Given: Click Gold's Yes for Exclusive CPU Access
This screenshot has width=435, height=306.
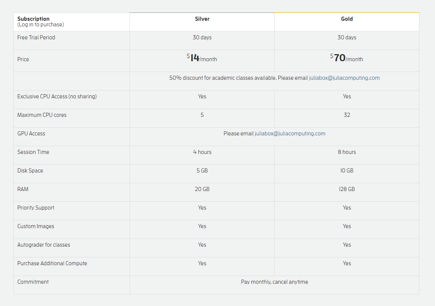Looking at the screenshot, I should point(347,96).
